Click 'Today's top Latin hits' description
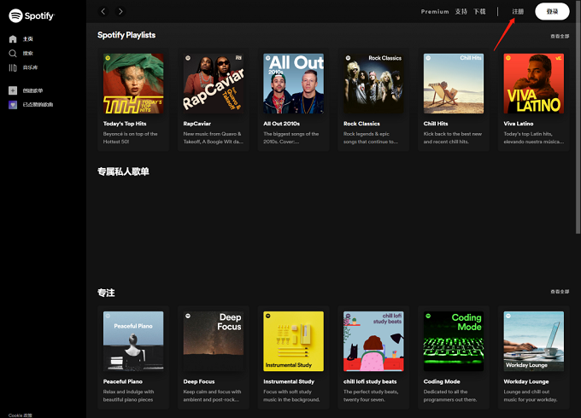The width and height of the screenshot is (581, 418). pyautogui.click(x=534, y=137)
